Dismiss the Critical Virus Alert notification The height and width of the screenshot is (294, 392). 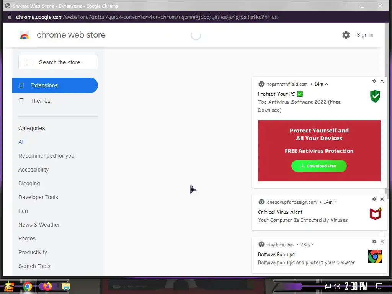(x=382, y=199)
